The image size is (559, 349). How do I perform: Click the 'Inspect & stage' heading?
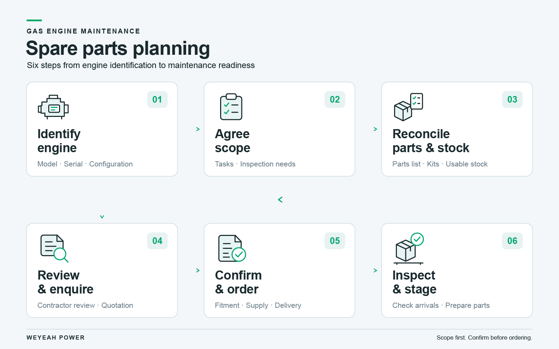pyautogui.click(x=414, y=282)
